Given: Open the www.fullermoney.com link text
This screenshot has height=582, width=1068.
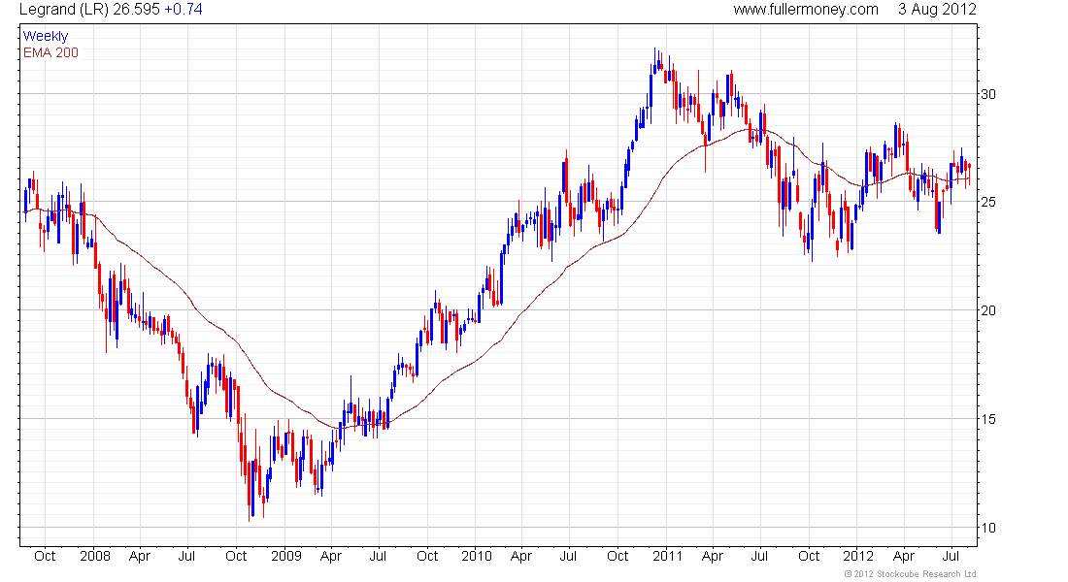Looking at the screenshot, I should (x=806, y=10).
